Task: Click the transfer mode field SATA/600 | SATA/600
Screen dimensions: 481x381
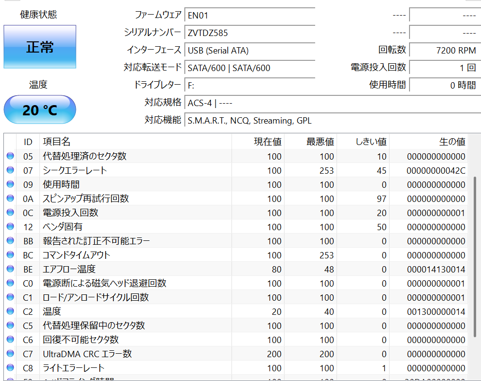Action: click(249, 68)
